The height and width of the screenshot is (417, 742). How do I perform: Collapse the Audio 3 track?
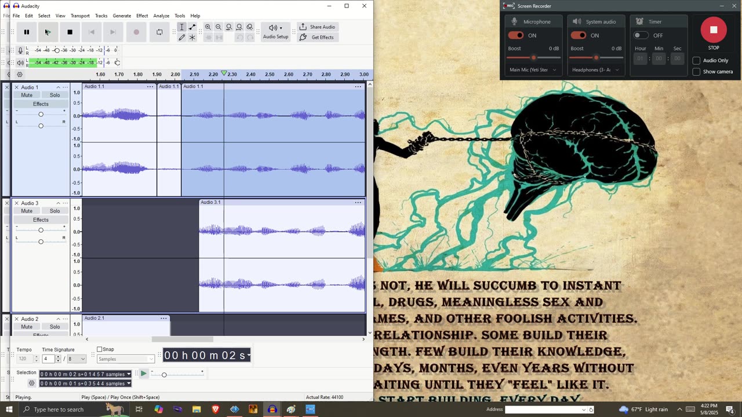[58, 203]
